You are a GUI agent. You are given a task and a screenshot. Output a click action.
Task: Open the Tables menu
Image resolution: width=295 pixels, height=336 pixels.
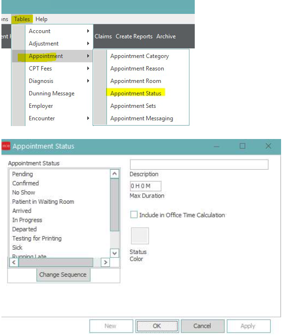[22, 19]
